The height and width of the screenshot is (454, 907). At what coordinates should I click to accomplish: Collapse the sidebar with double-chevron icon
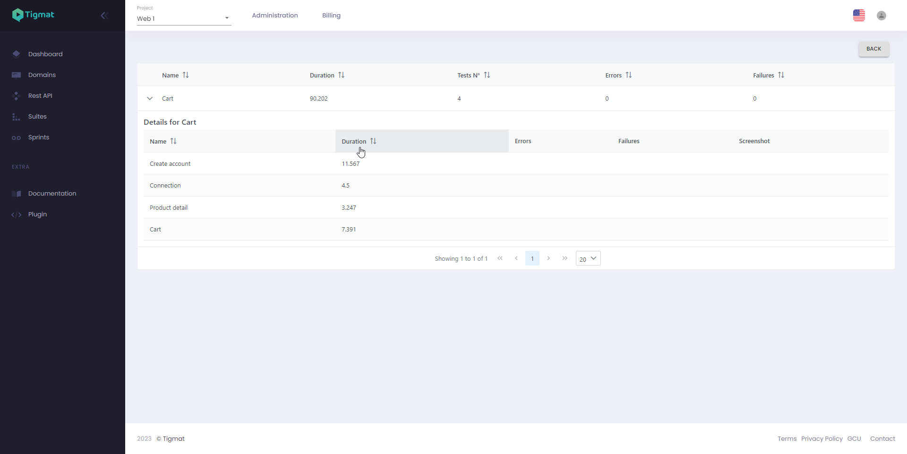[x=104, y=16]
